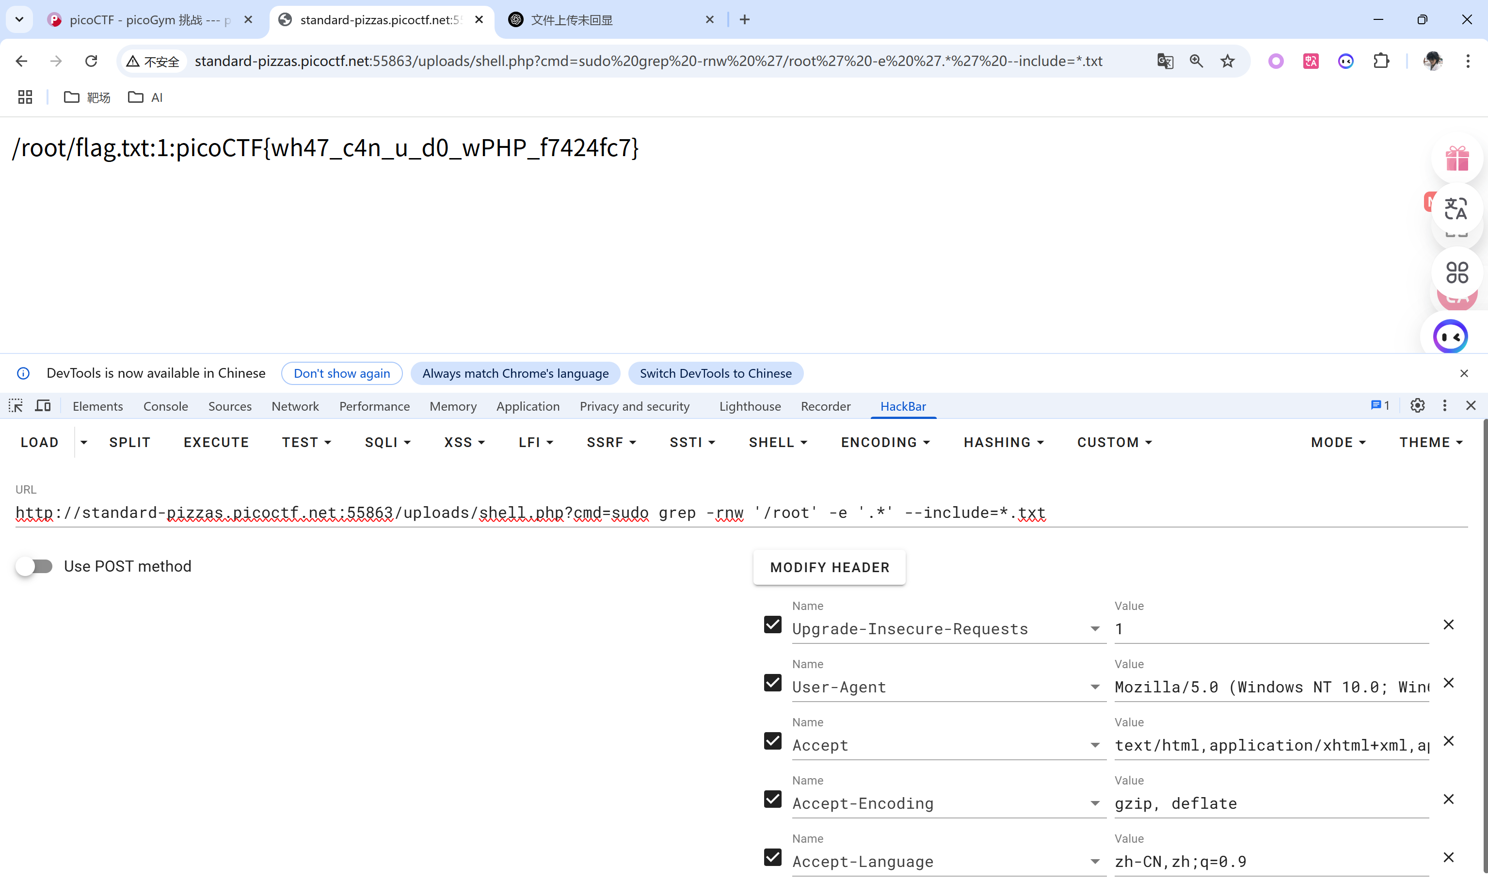Open DevTools settings gear
1488x881 pixels.
pyautogui.click(x=1417, y=405)
